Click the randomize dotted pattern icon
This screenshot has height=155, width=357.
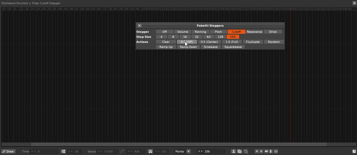(x=276, y=151)
